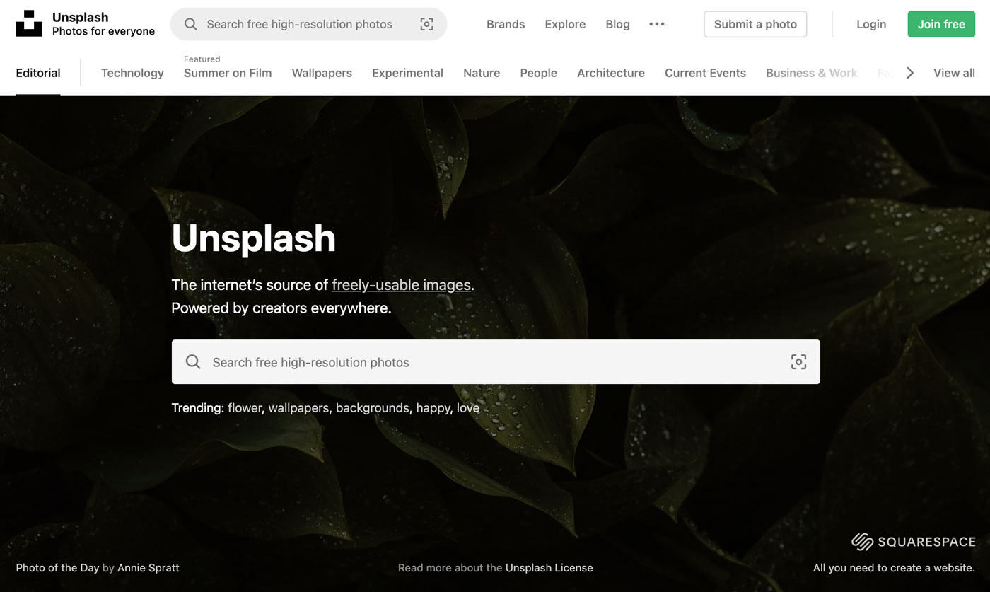This screenshot has width=990, height=592.
Task: Click the Login link
Action: tap(871, 24)
